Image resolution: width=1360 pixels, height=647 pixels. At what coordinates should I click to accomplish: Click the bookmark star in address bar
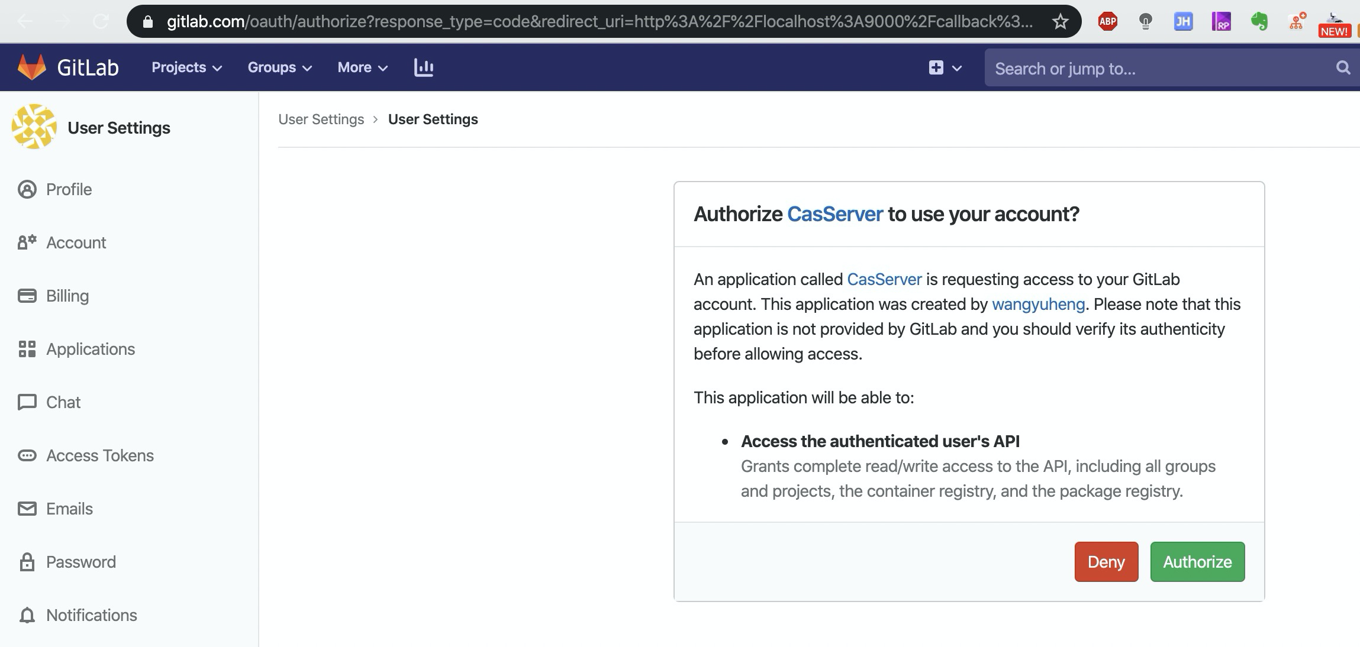[1060, 22]
